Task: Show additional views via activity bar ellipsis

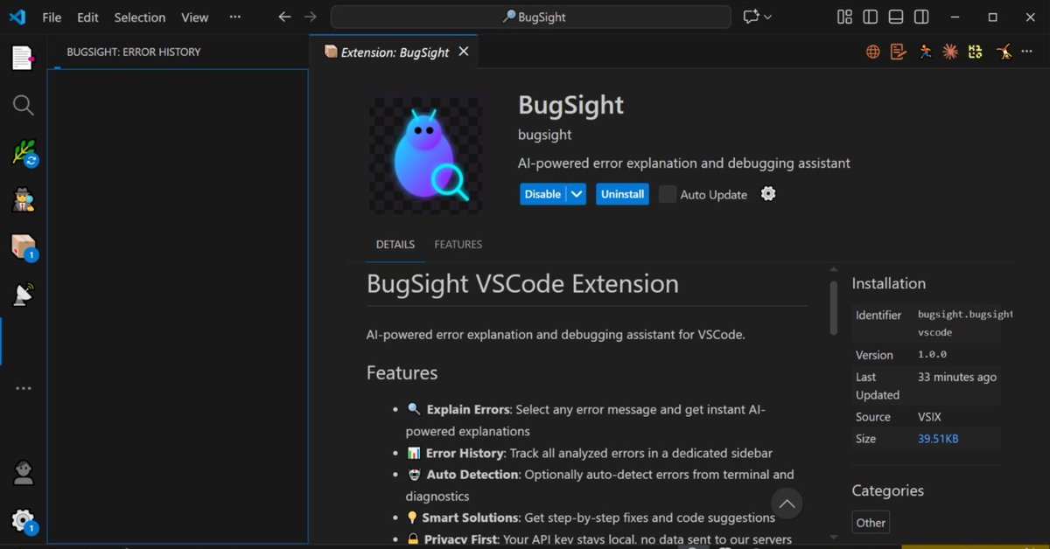Action: point(23,388)
